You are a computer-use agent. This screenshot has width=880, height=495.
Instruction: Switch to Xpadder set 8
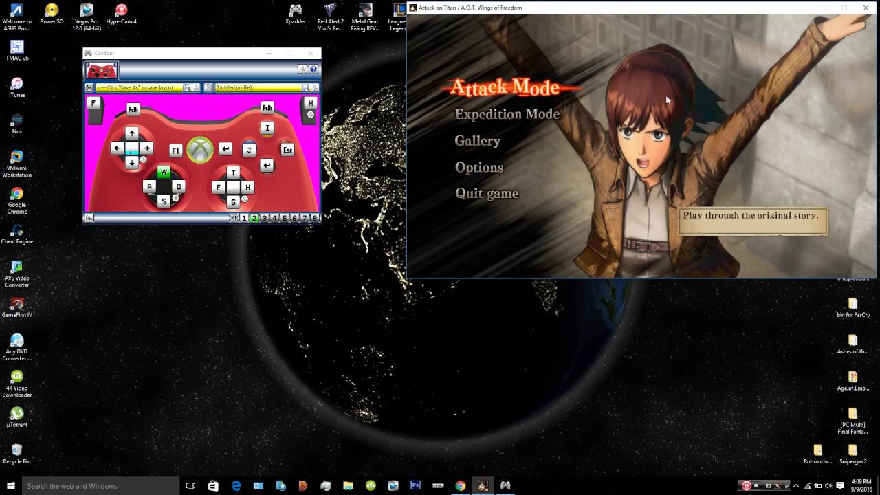(x=314, y=218)
